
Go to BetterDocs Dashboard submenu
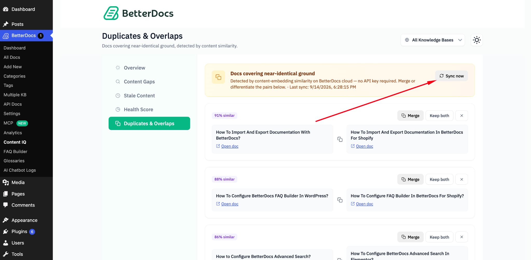tap(15, 48)
